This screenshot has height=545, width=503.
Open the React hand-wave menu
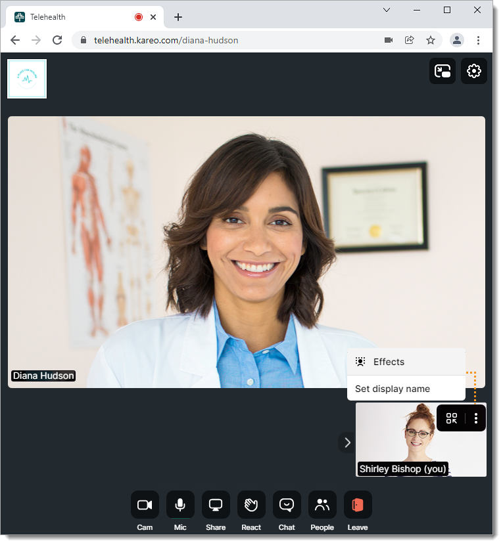[251, 504]
